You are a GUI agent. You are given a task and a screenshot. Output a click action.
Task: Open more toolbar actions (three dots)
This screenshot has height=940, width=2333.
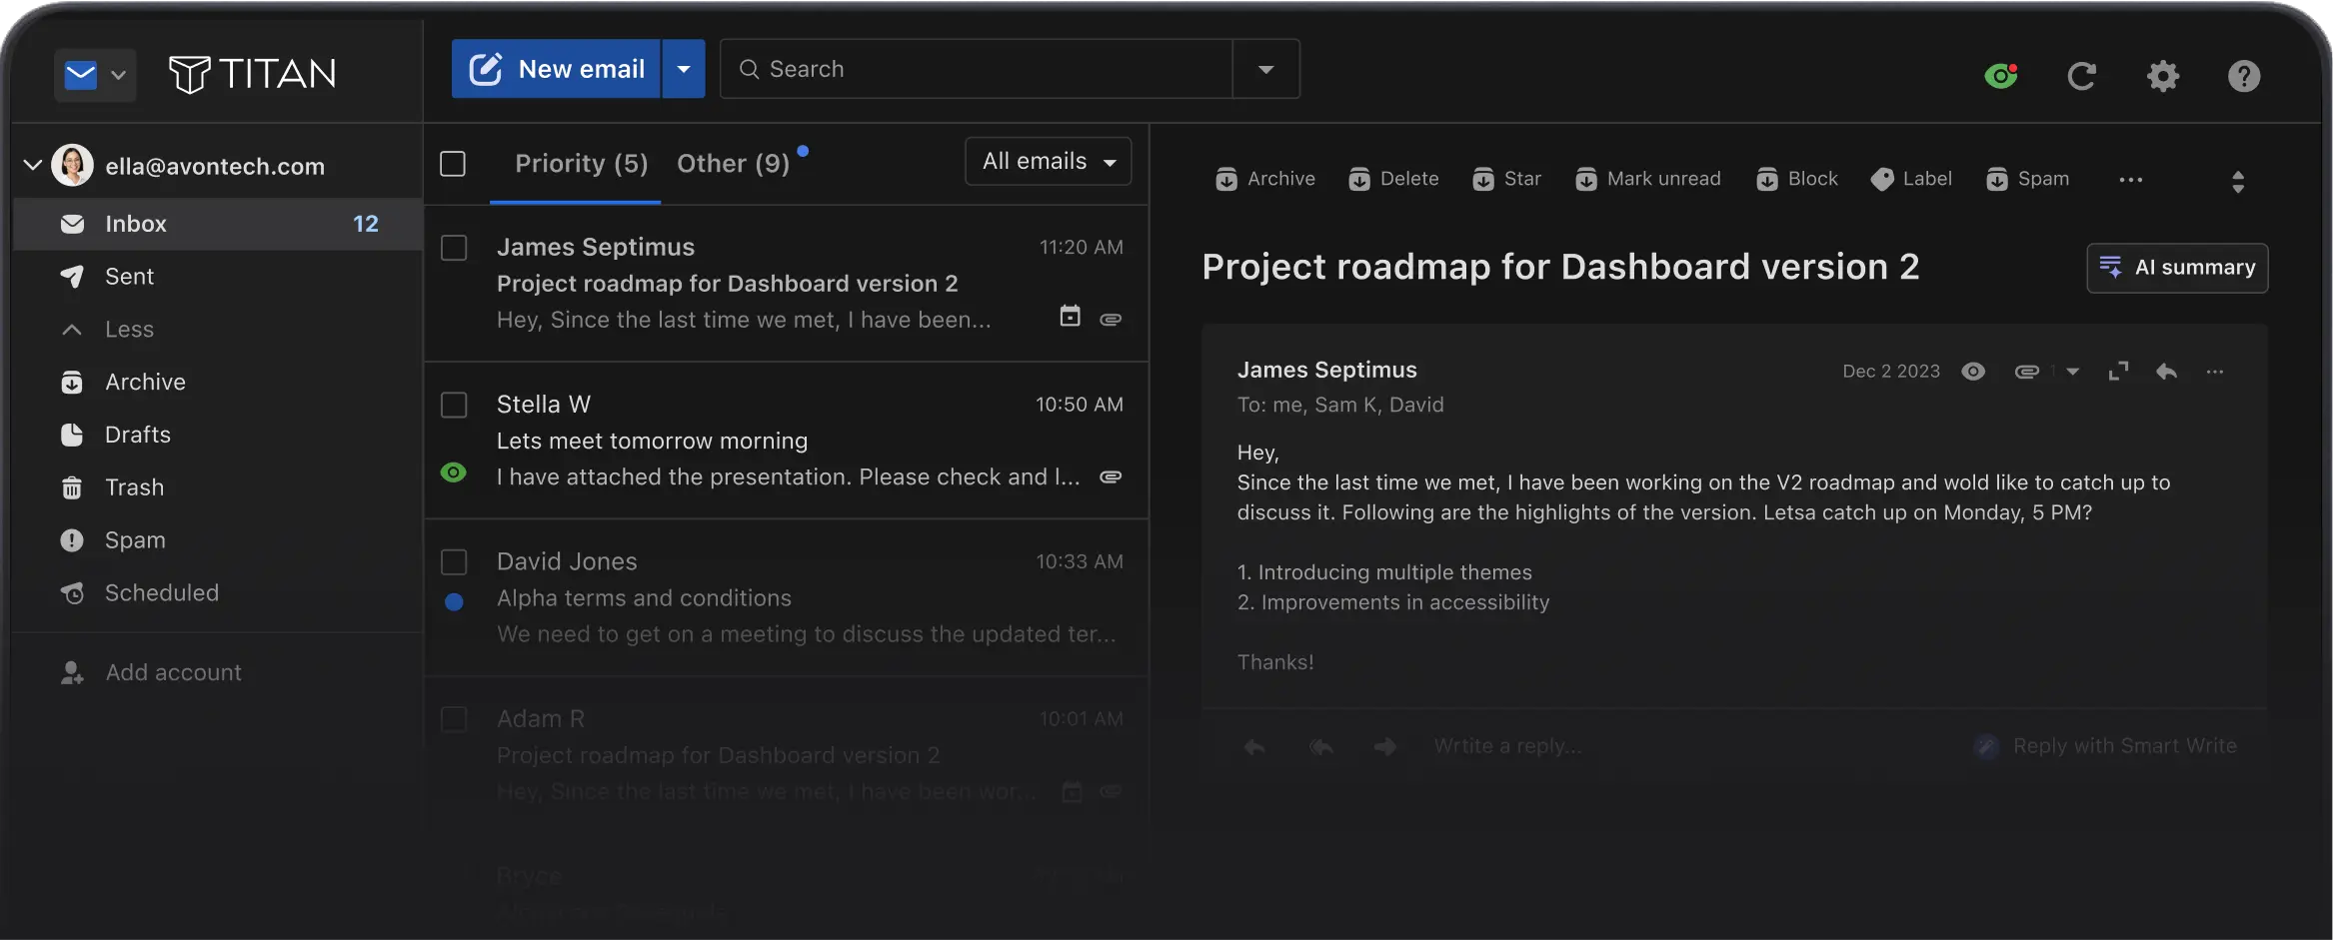(x=2131, y=180)
